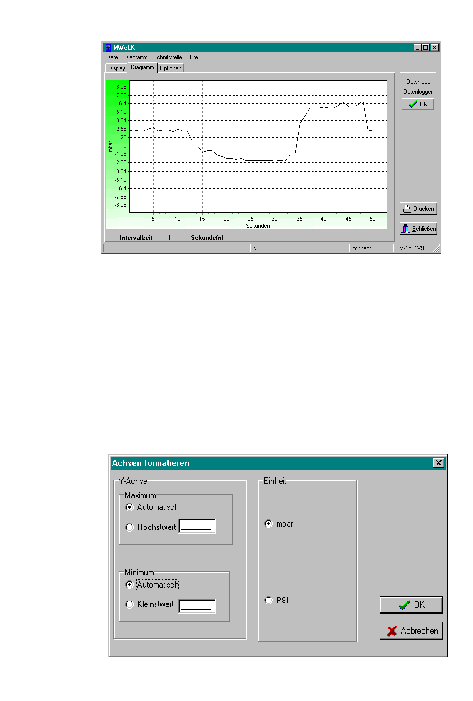Viewport: 473px width, 701px height.
Task: Select the Kleinstwert radio option
Action: pyautogui.click(x=130, y=604)
